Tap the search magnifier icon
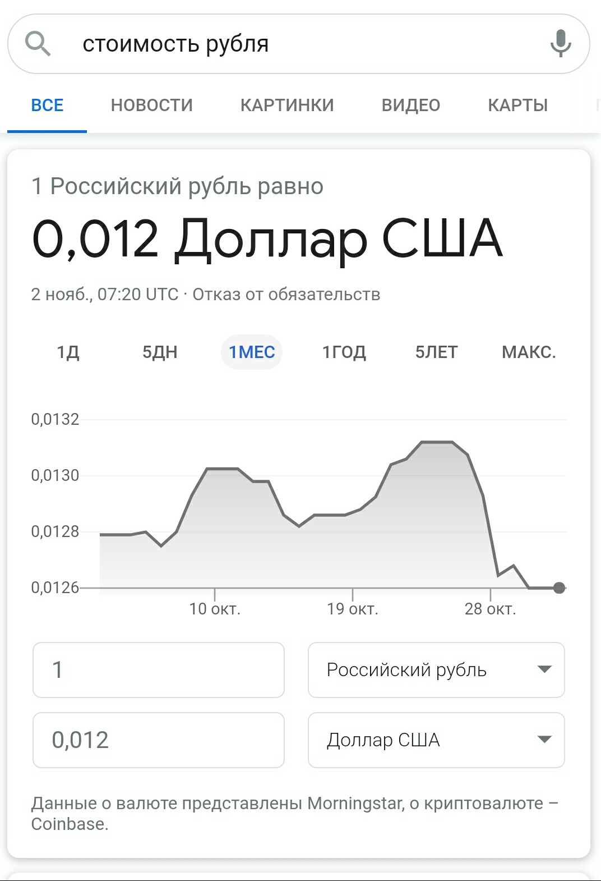601x881 pixels. click(38, 44)
